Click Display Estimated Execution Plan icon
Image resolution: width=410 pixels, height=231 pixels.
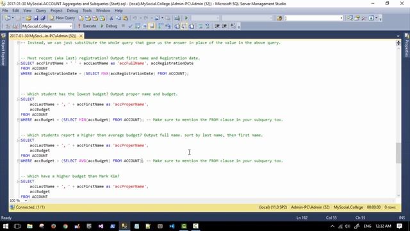point(138,26)
